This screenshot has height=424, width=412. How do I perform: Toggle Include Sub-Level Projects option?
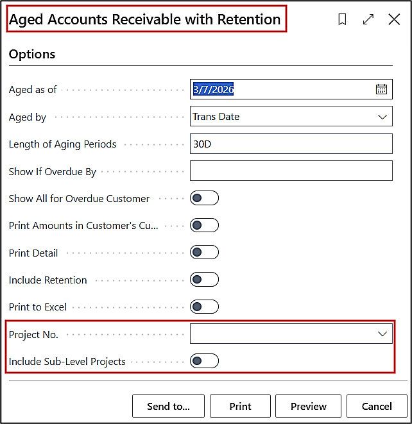[205, 361]
